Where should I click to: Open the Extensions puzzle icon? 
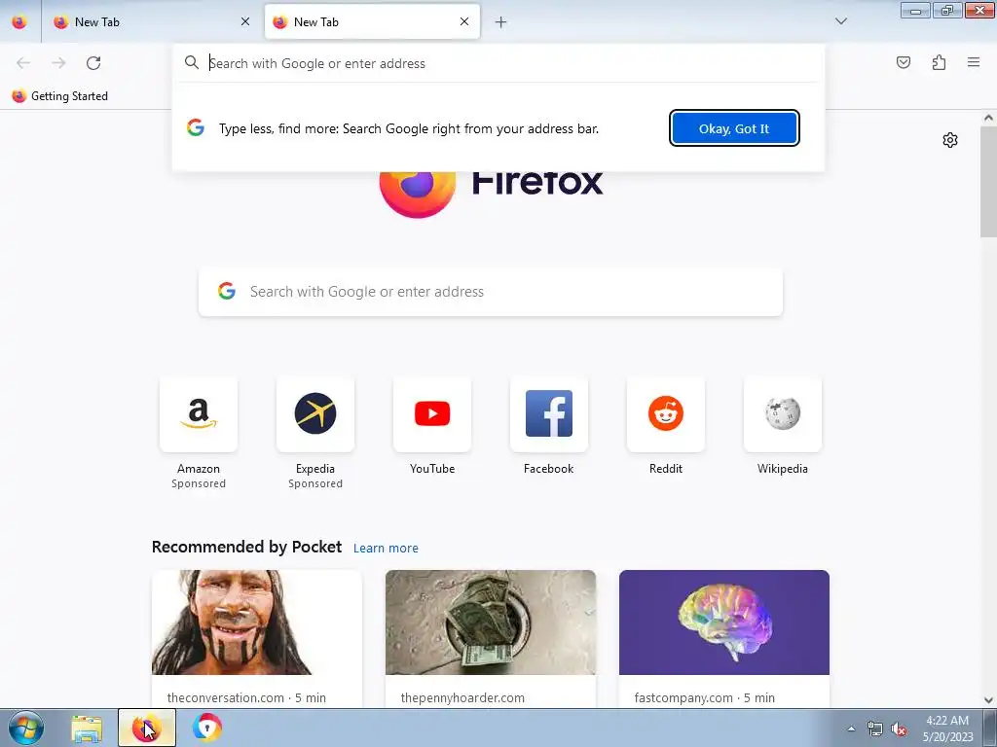pyautogui.click(x=939, y=62)
